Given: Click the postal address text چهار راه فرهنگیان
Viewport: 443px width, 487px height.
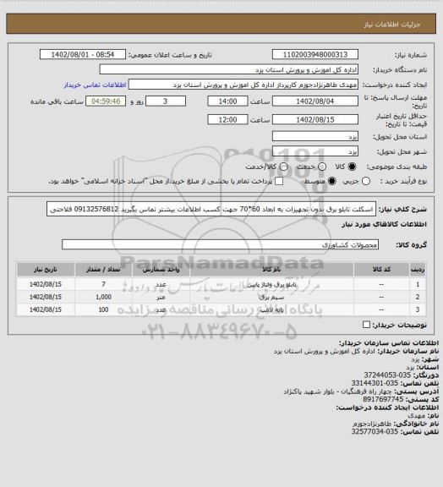Looking at the screenshot, I should [368, 391].
